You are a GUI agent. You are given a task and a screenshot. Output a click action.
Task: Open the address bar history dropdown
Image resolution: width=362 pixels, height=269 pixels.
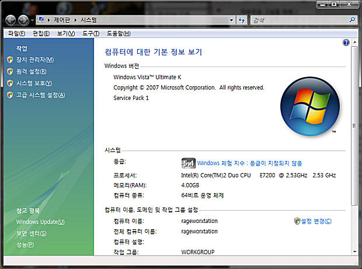click(231, 20)
